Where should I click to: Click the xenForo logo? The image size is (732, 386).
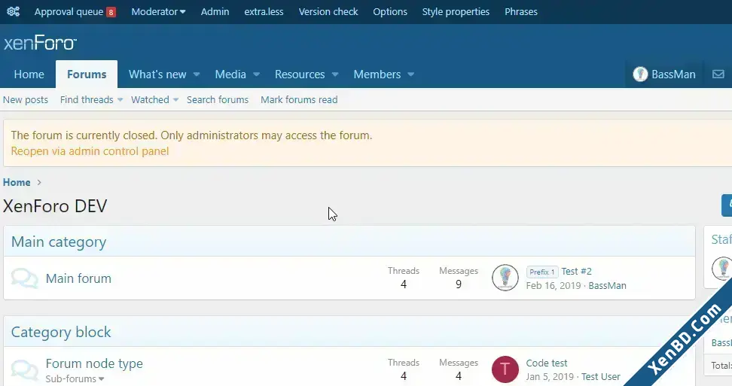40,44
